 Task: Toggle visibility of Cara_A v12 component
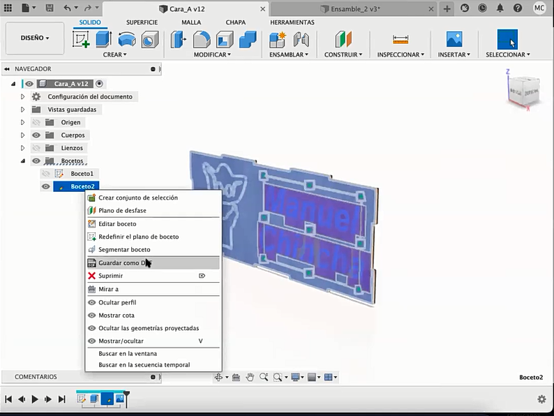(x=29, y=84)
